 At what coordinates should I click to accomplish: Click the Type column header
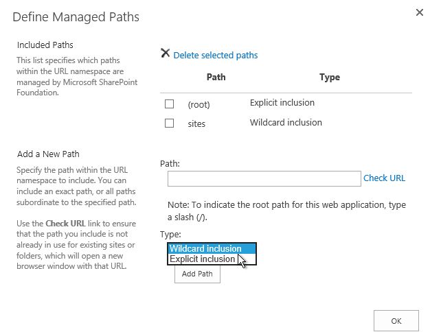330,78
